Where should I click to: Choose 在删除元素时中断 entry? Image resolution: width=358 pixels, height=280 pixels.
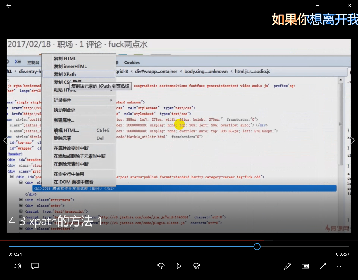tap(79, 164)
